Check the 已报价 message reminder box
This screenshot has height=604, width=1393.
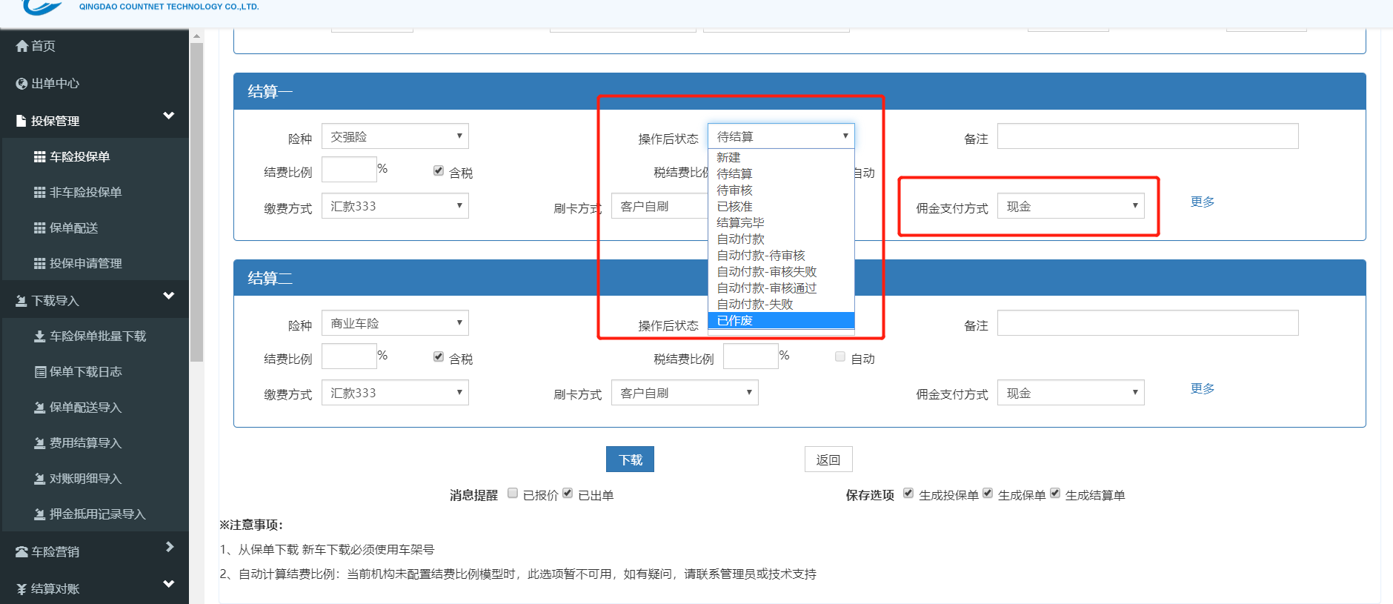point(513,493)
